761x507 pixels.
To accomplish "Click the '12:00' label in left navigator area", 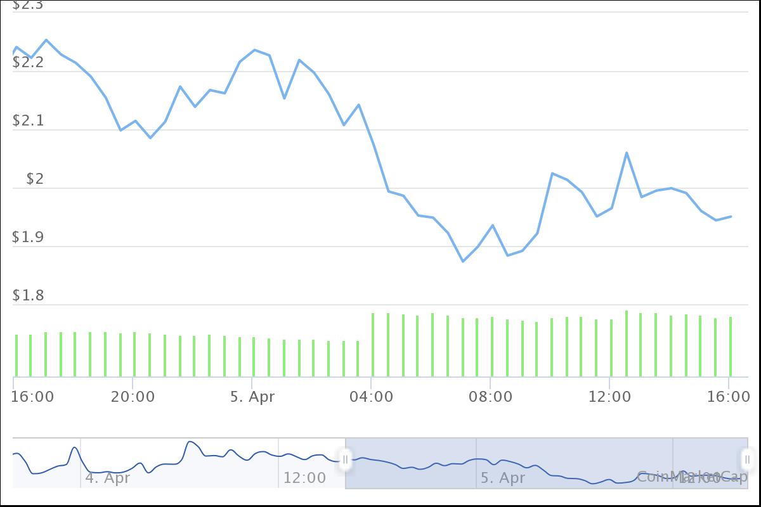I will pos(304,478).
